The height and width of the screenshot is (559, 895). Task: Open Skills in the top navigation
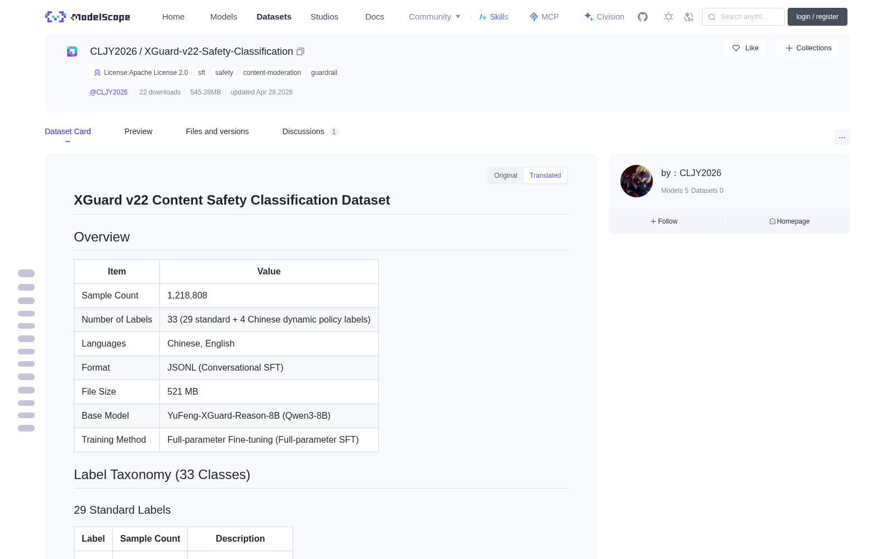(x=493, y=17)
